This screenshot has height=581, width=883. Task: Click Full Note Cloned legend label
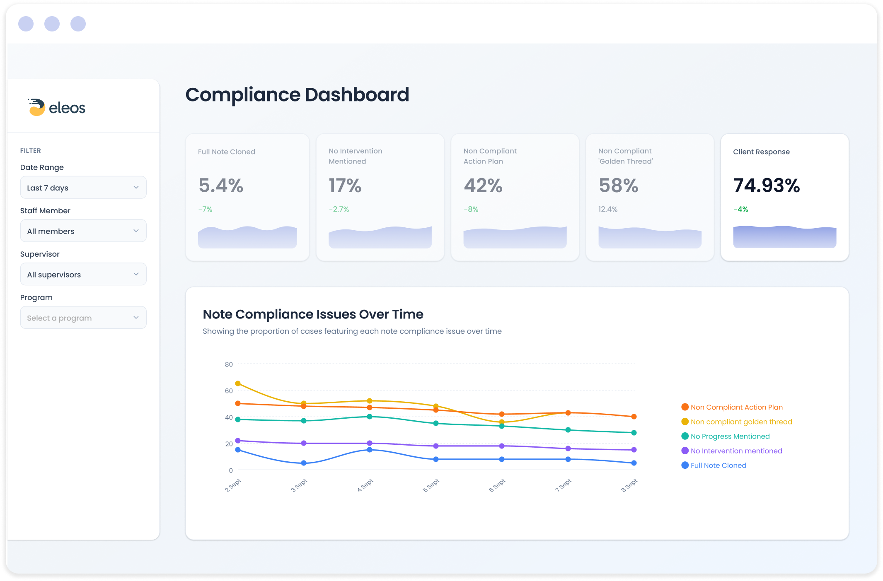pos(718,465)
